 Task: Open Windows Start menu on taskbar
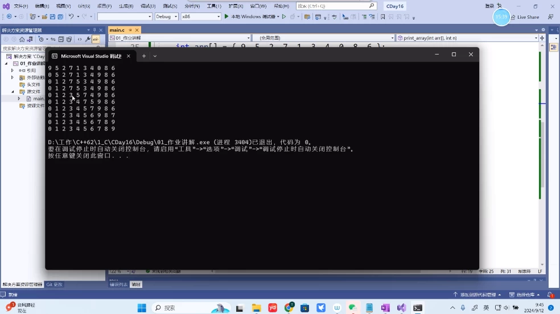click(142, 308)
